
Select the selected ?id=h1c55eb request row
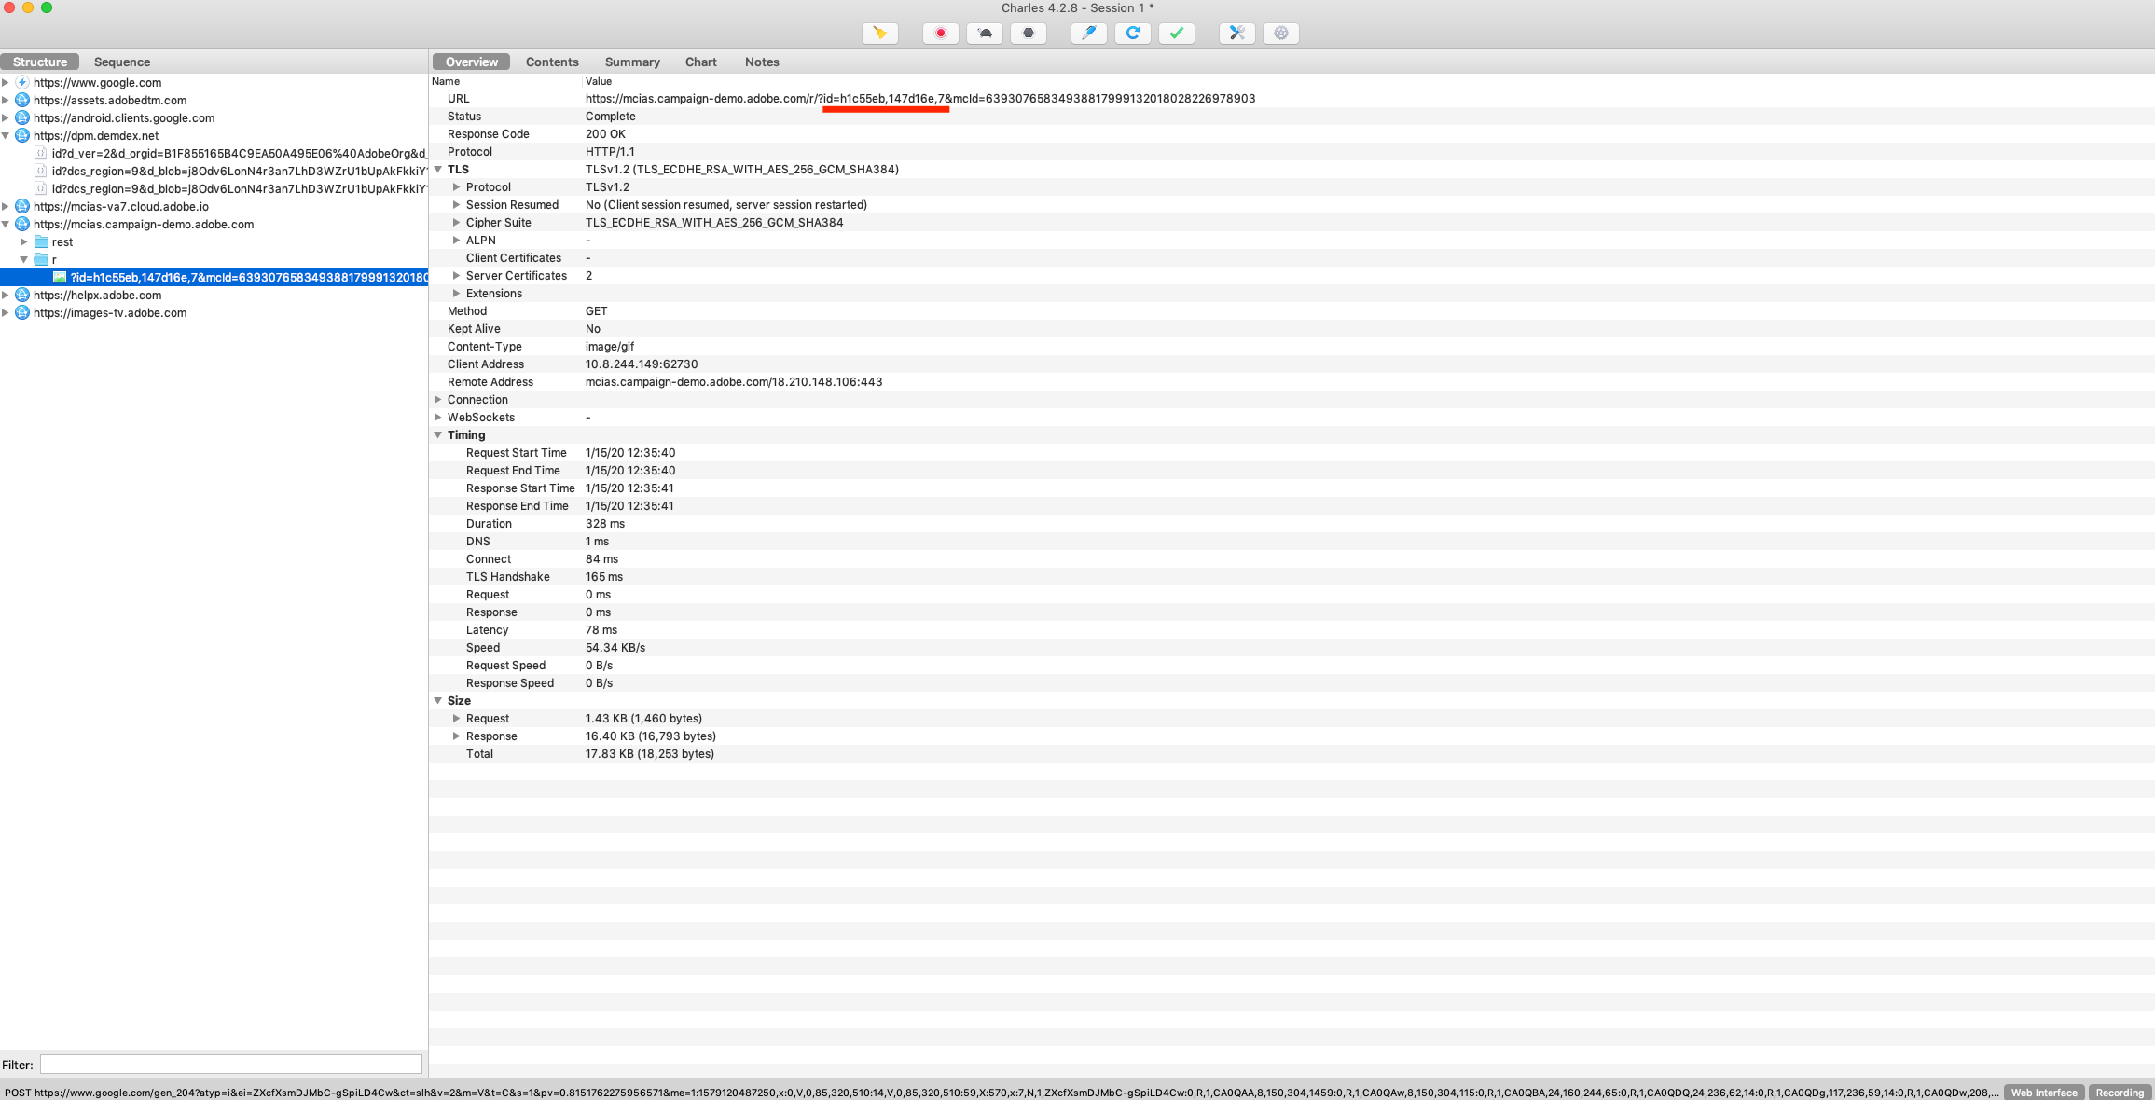pyautogui.click(x=214, y=277)
